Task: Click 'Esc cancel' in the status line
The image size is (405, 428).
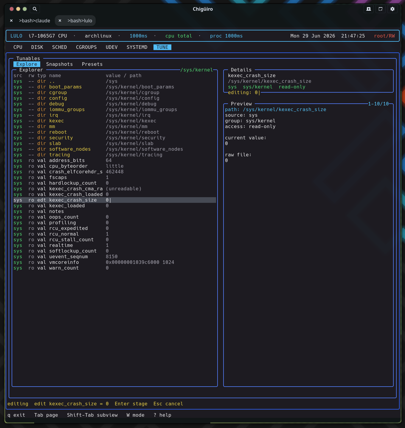Action: [x=168, y=404]
